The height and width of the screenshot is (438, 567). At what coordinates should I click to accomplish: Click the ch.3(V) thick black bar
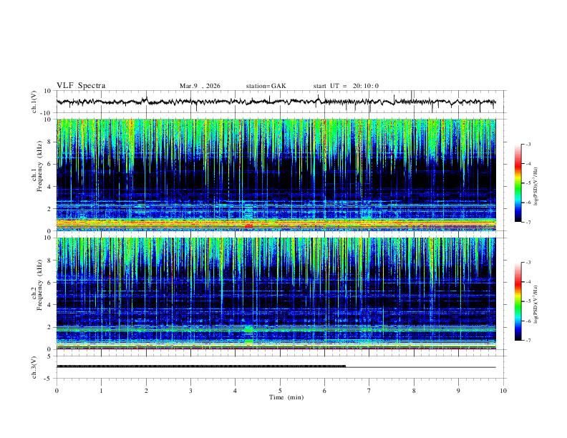click(201, 366)
